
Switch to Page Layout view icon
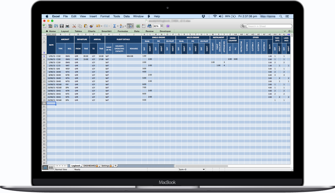[x=51, y=167]
